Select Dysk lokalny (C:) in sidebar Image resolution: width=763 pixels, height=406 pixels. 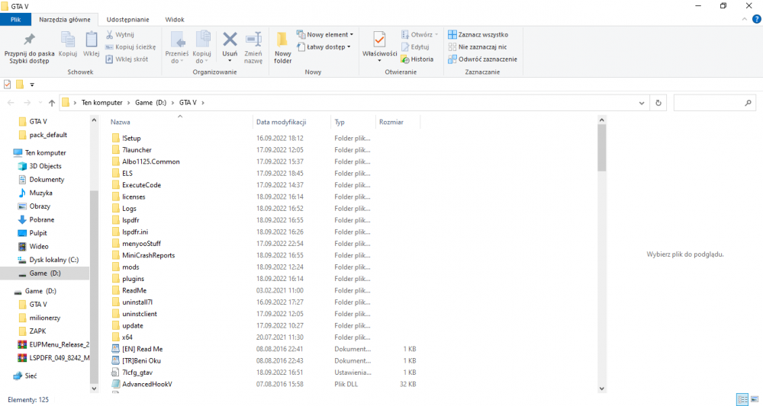[47, 260]
